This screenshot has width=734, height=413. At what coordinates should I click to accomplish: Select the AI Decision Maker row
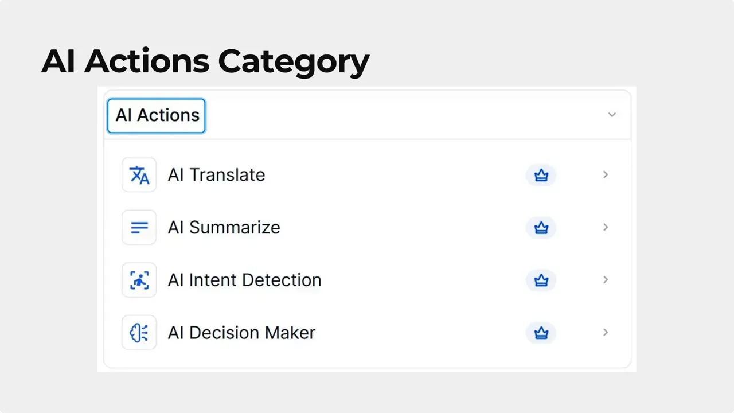point(241,333)
